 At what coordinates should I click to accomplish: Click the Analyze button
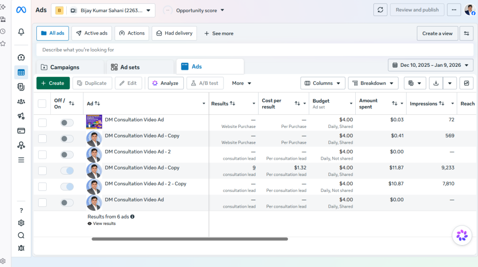(x=166, y=83)
